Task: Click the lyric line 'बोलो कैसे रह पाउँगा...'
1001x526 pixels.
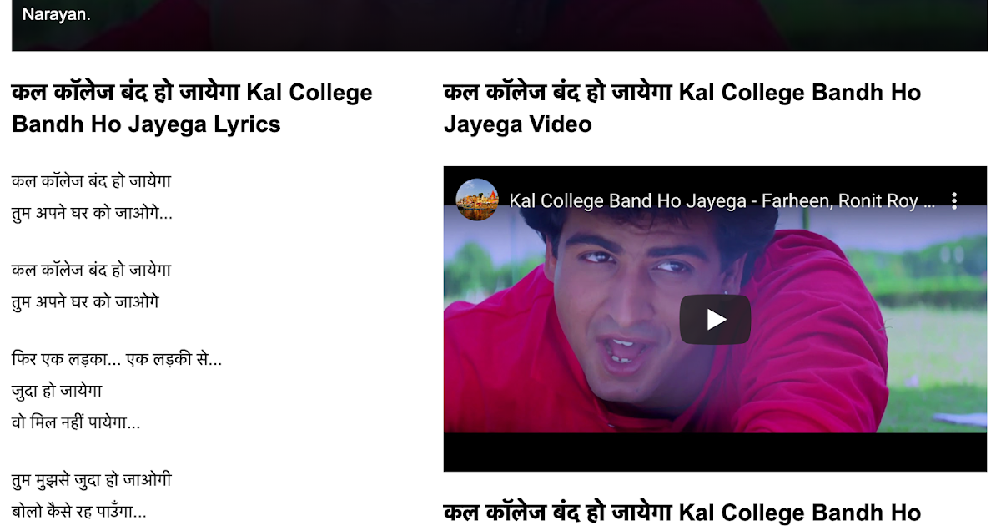Action: point(79,510)
